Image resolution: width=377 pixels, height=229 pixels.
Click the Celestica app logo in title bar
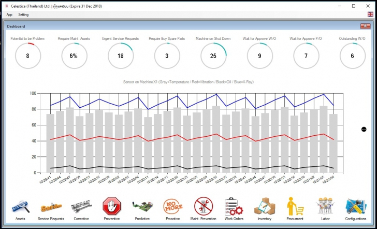click(7, 6)
